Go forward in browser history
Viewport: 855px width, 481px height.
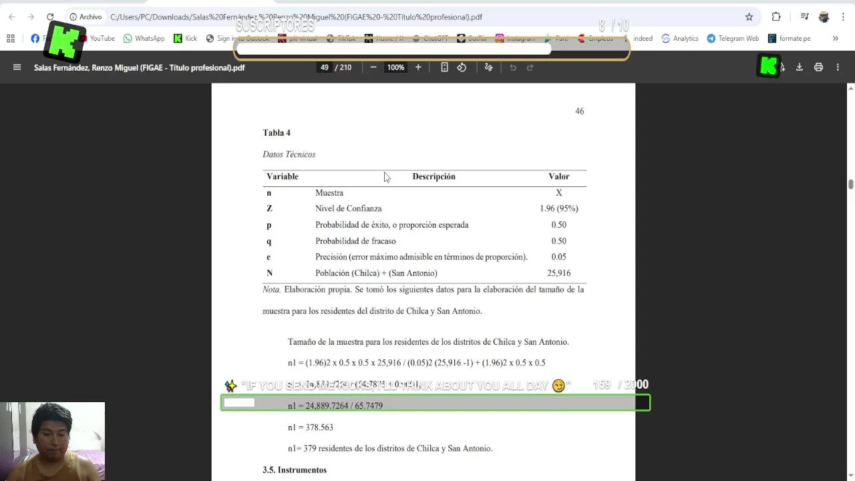click(31, 17)
